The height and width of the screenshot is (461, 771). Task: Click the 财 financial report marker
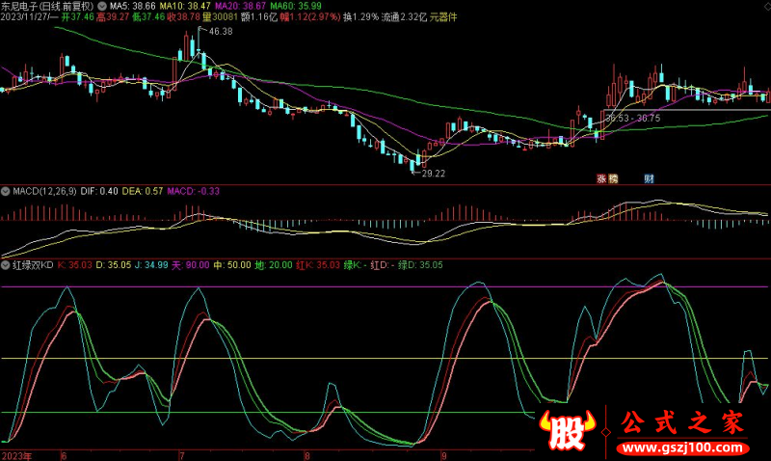[x=650, y=178]
